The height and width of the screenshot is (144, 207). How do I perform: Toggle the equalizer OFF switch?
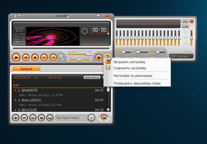pos(185,21)
